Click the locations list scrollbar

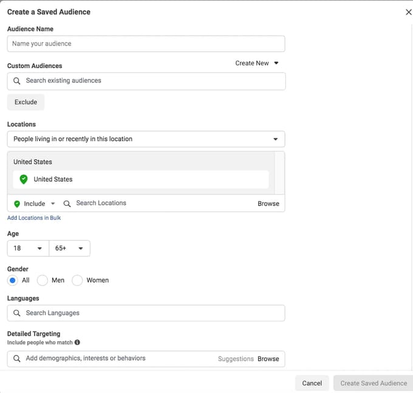[279, 173]
